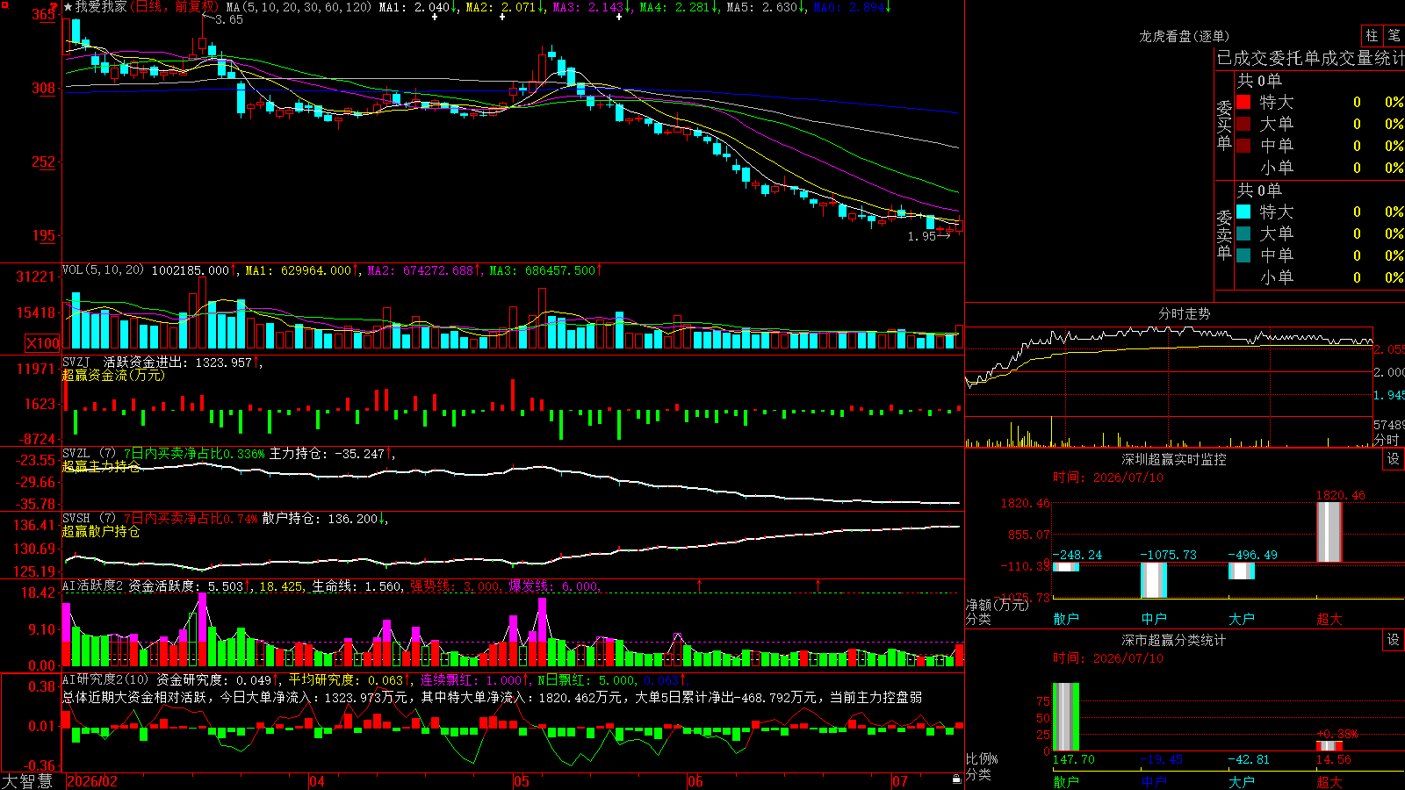Click the first white plus marker on the K-line chart
Image resolution: width=1405 pixels, height=790 pixels.
[435, 17]
